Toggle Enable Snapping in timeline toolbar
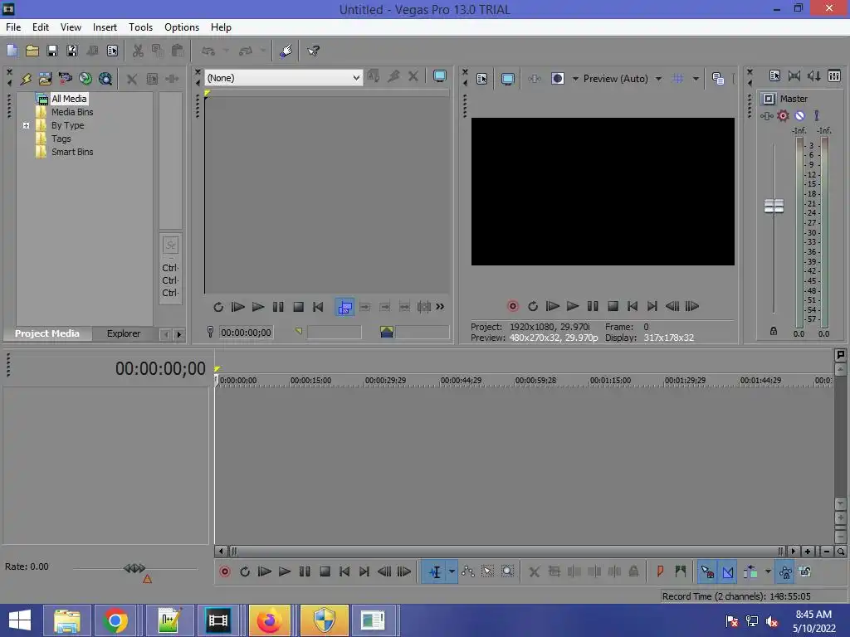The height and width of the screenshot is (637, 850). (707, 571)
